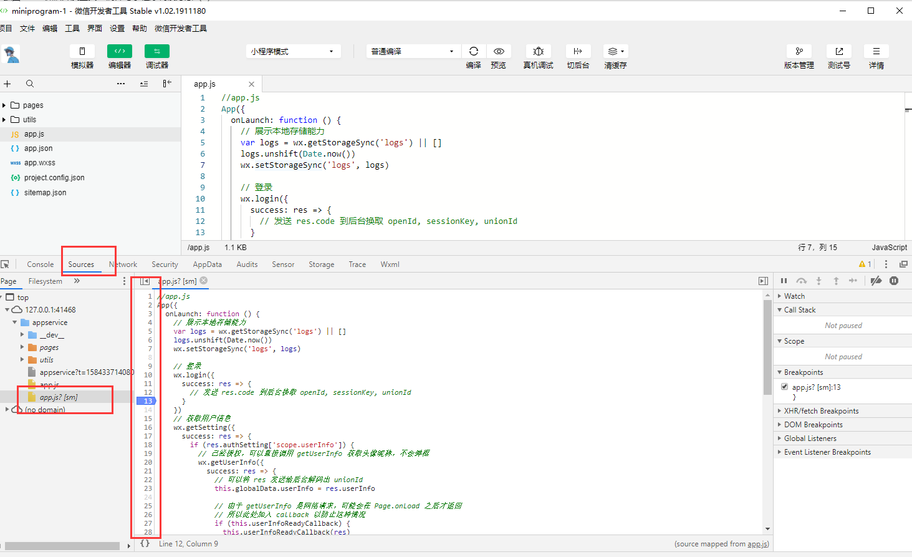Viewport: 912px width, 557px height.
Task: Open preview with the eye icon
Action: pos(499,51)
